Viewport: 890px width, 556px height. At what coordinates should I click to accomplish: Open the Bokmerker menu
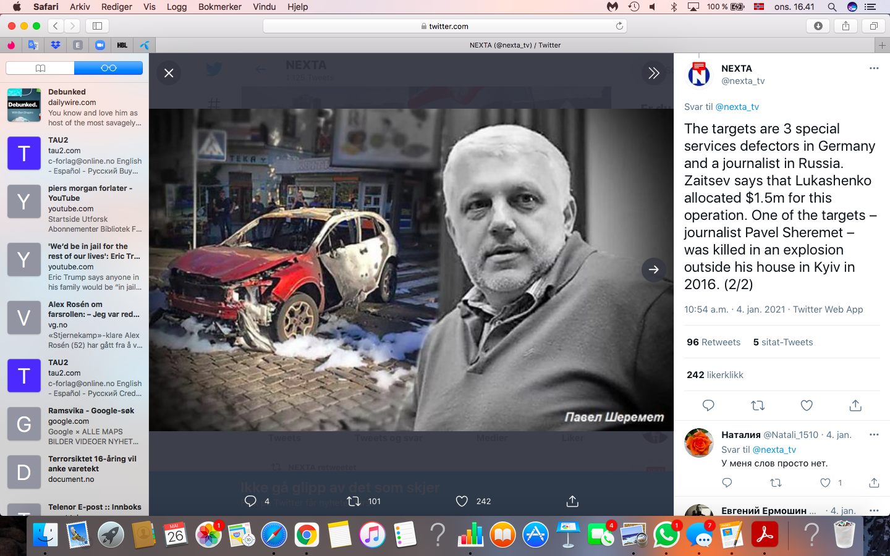point(220,7)
